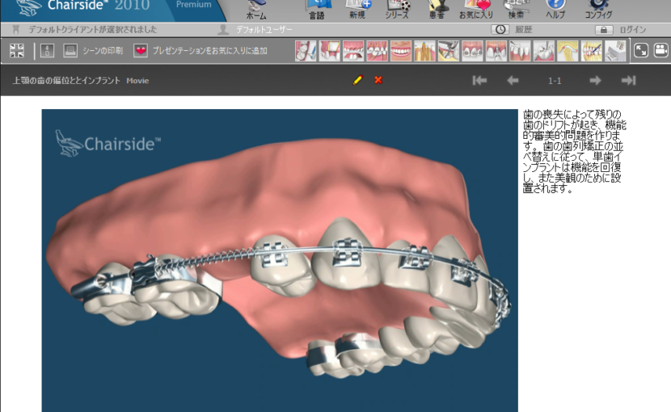
Task: Select the braces on teeth thumbnail
Action: [x=472, y=51]
